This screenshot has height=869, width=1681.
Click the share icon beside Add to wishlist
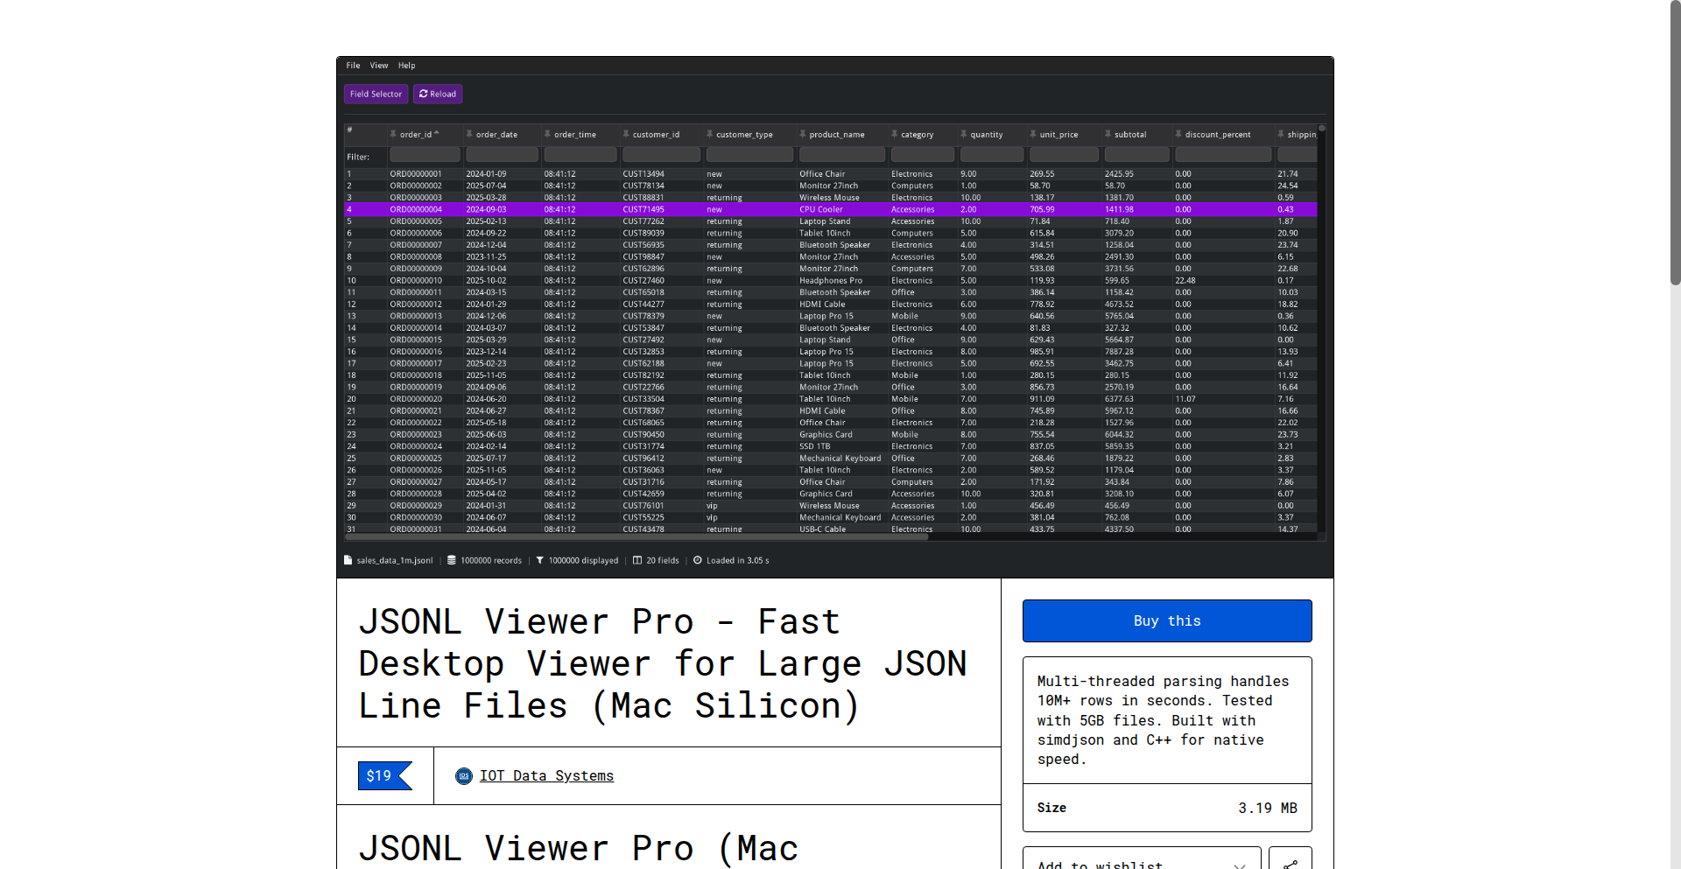[1291, 863]
